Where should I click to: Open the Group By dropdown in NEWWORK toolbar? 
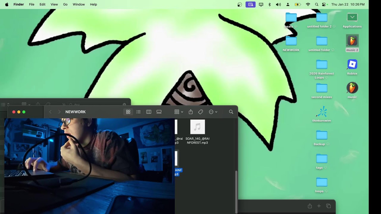[179, 112]
